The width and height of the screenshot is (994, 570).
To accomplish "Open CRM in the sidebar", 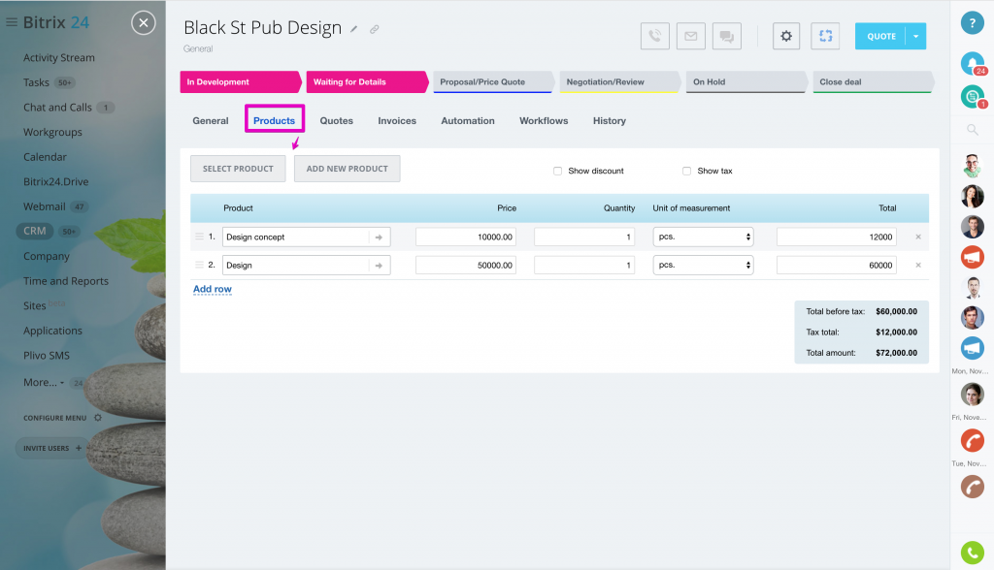I will (35, 231).
